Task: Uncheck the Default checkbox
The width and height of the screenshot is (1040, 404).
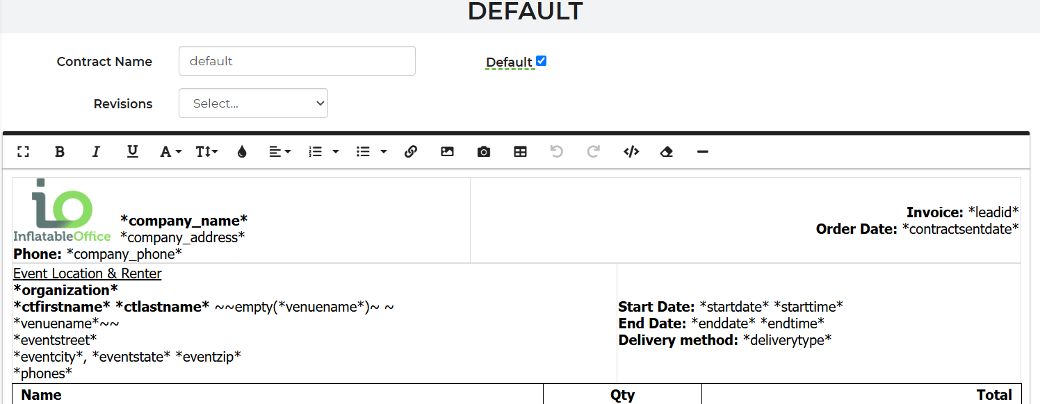Action: pos(542,61)
